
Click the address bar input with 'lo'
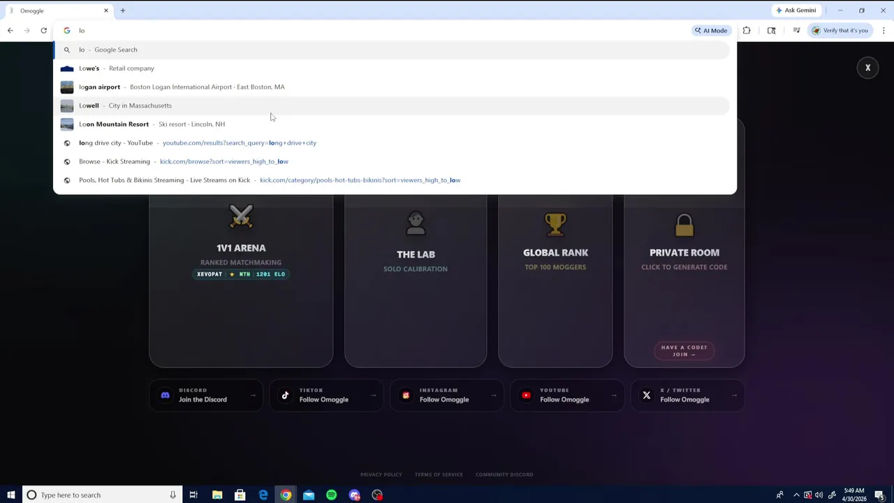(x=377, y=30)
